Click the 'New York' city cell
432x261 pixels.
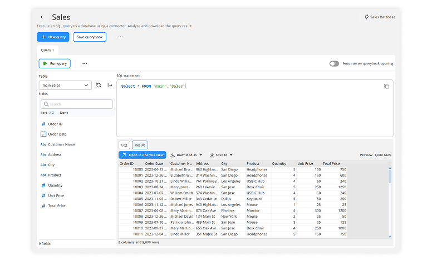point(233,216)
